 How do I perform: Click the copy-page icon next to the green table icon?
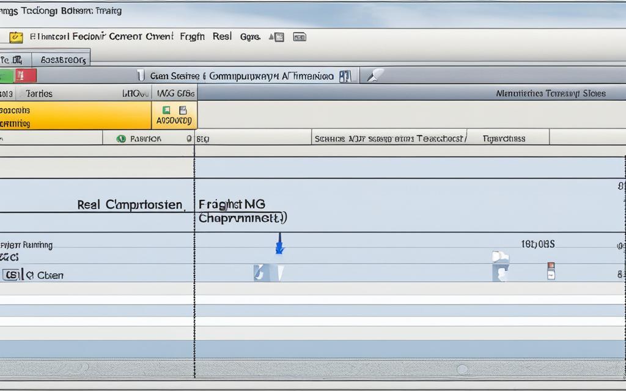pyautogui.click(x=182, y=109)
